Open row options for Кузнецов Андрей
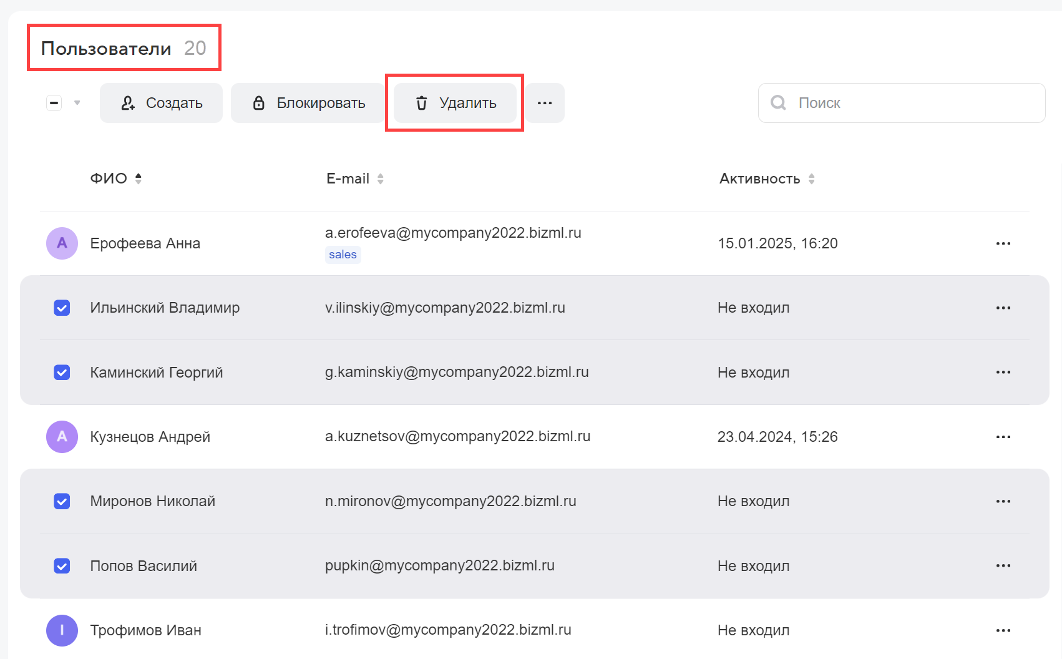This screenshot has height=659, width=1062. click(1003, 437)
